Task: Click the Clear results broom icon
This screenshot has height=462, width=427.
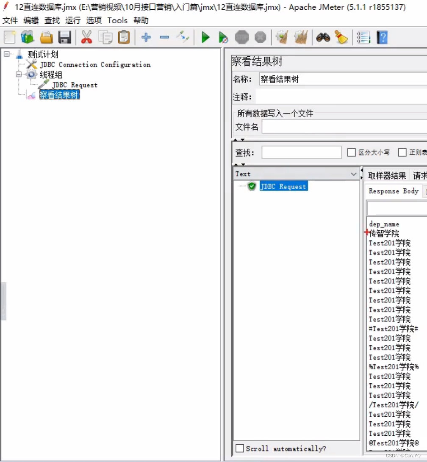Action: coord(282,37)
